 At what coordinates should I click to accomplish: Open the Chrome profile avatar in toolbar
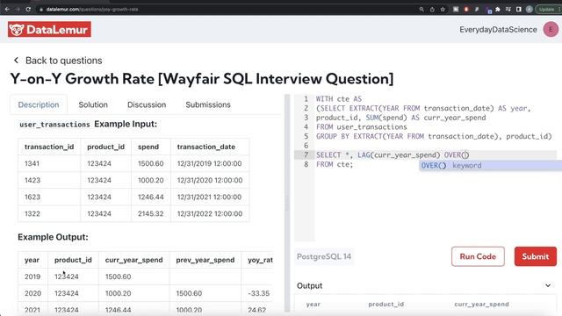[530, 10]
